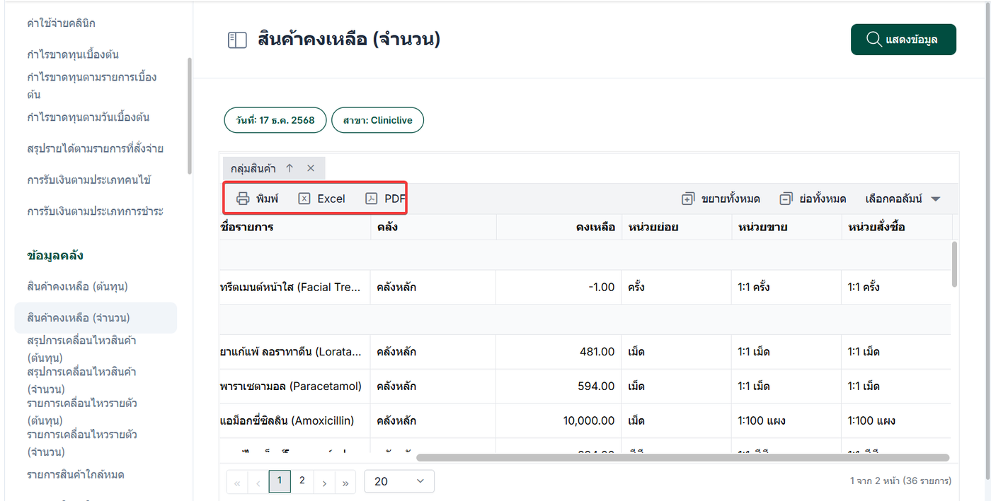Click the collapse all (ย่อทั้งหมด) minus icon

click(x=786, y=199)
